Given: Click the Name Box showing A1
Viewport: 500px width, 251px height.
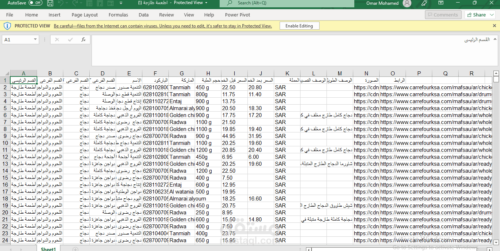Looking at the screenshot, I should (17, 40).
